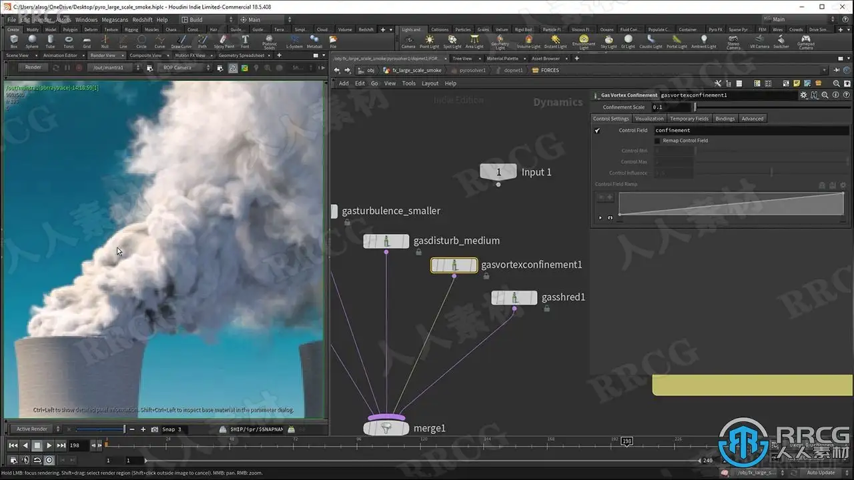This screenshot has height=480, width=854.
Task: Toggle the Control Field checkbox
Action: [597, 131]
